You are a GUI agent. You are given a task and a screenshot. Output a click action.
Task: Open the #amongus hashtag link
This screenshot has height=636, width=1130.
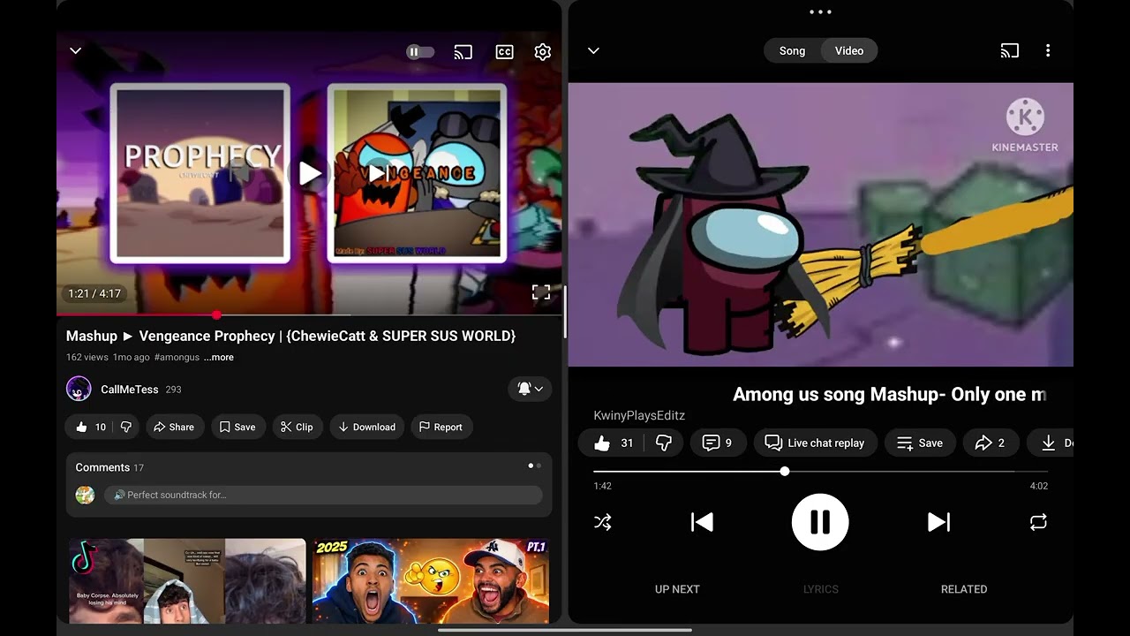176,357
